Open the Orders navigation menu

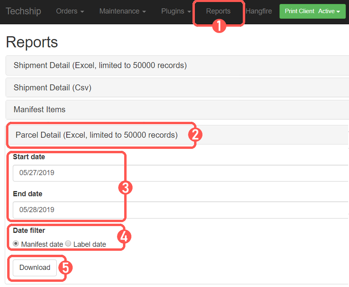pyautogui.click(x=70, y=11)
